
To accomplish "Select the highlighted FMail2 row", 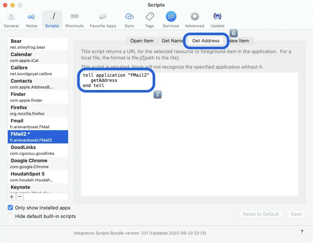I will [x=38, y=137].
